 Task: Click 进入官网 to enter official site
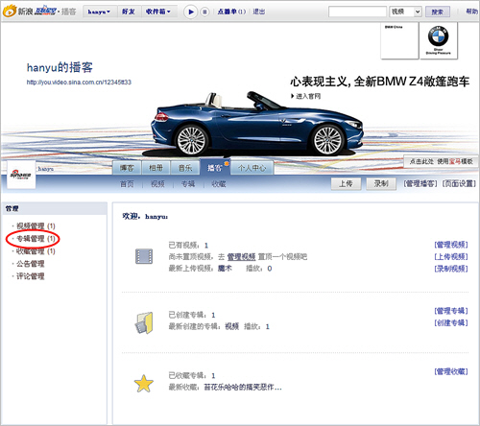[305, 96]
